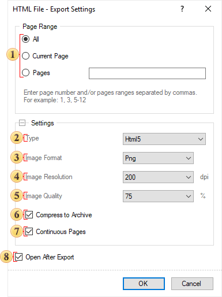This screenshot has width=222, height=297.
Task: Click the help question mark icon
Action: click(x=182, y=9)
